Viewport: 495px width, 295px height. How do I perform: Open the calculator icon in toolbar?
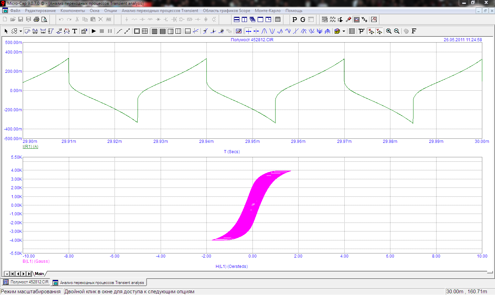point(278,20)
